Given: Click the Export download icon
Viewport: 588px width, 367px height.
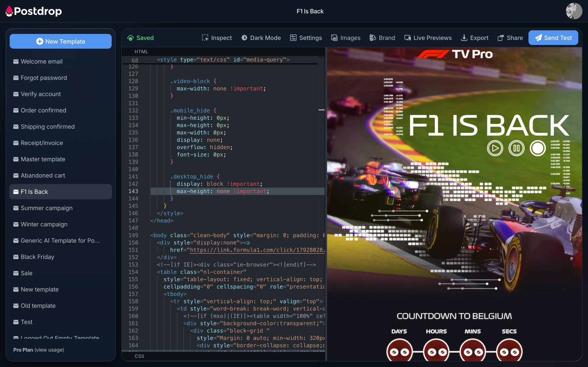Looking at the screenshot, I should point(464,38).
